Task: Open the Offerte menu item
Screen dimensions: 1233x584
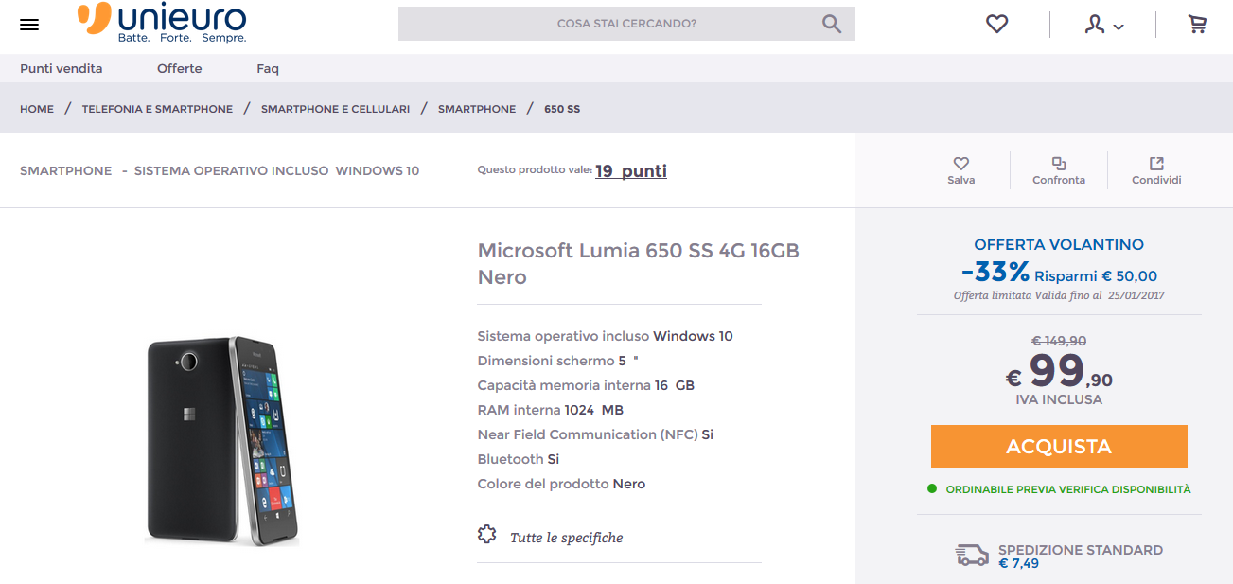Action: 180,68
